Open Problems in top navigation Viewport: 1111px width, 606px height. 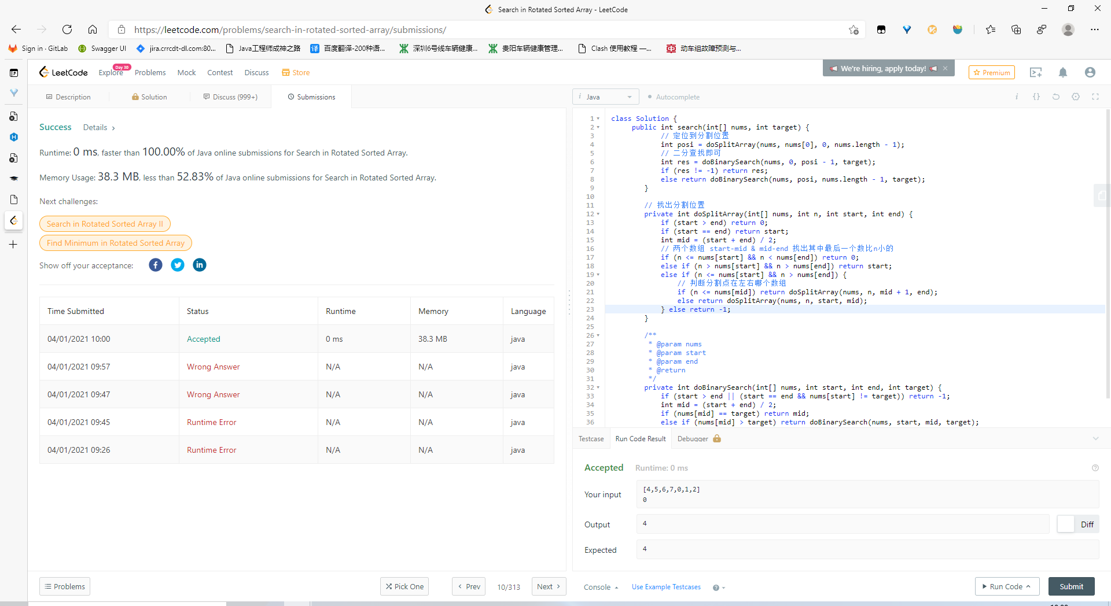tap(150, 72)
